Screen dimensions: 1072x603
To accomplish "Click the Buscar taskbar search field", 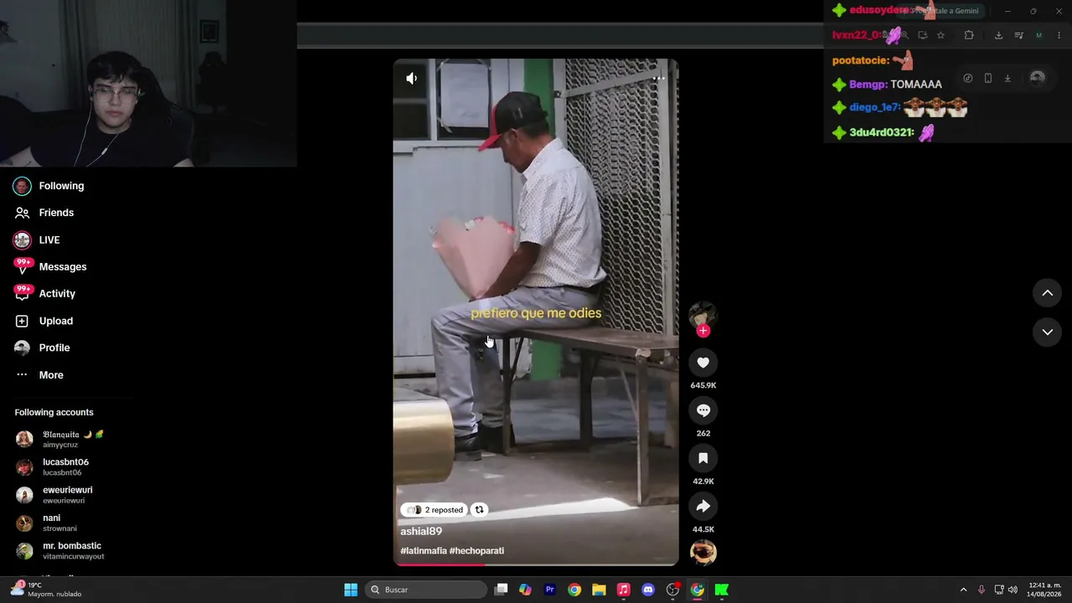I will pos(427,590).
